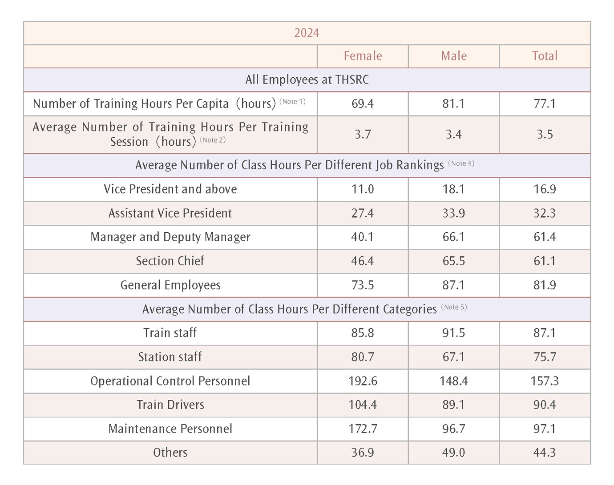Image resolution: width=614 pixels, height=485 pixels.
Task: Click the Note 5 superscript reference
Action: pyautogui.click(x=454, y=307)
